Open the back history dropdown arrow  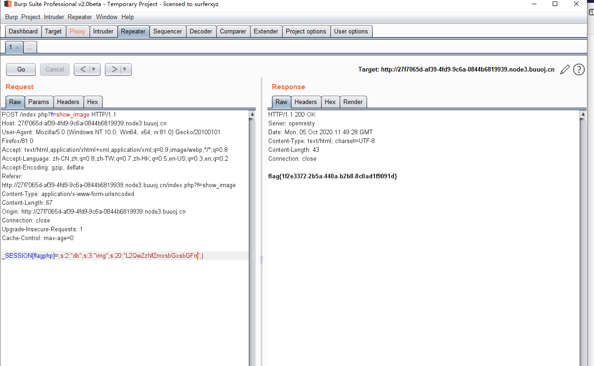click(94, 69)
